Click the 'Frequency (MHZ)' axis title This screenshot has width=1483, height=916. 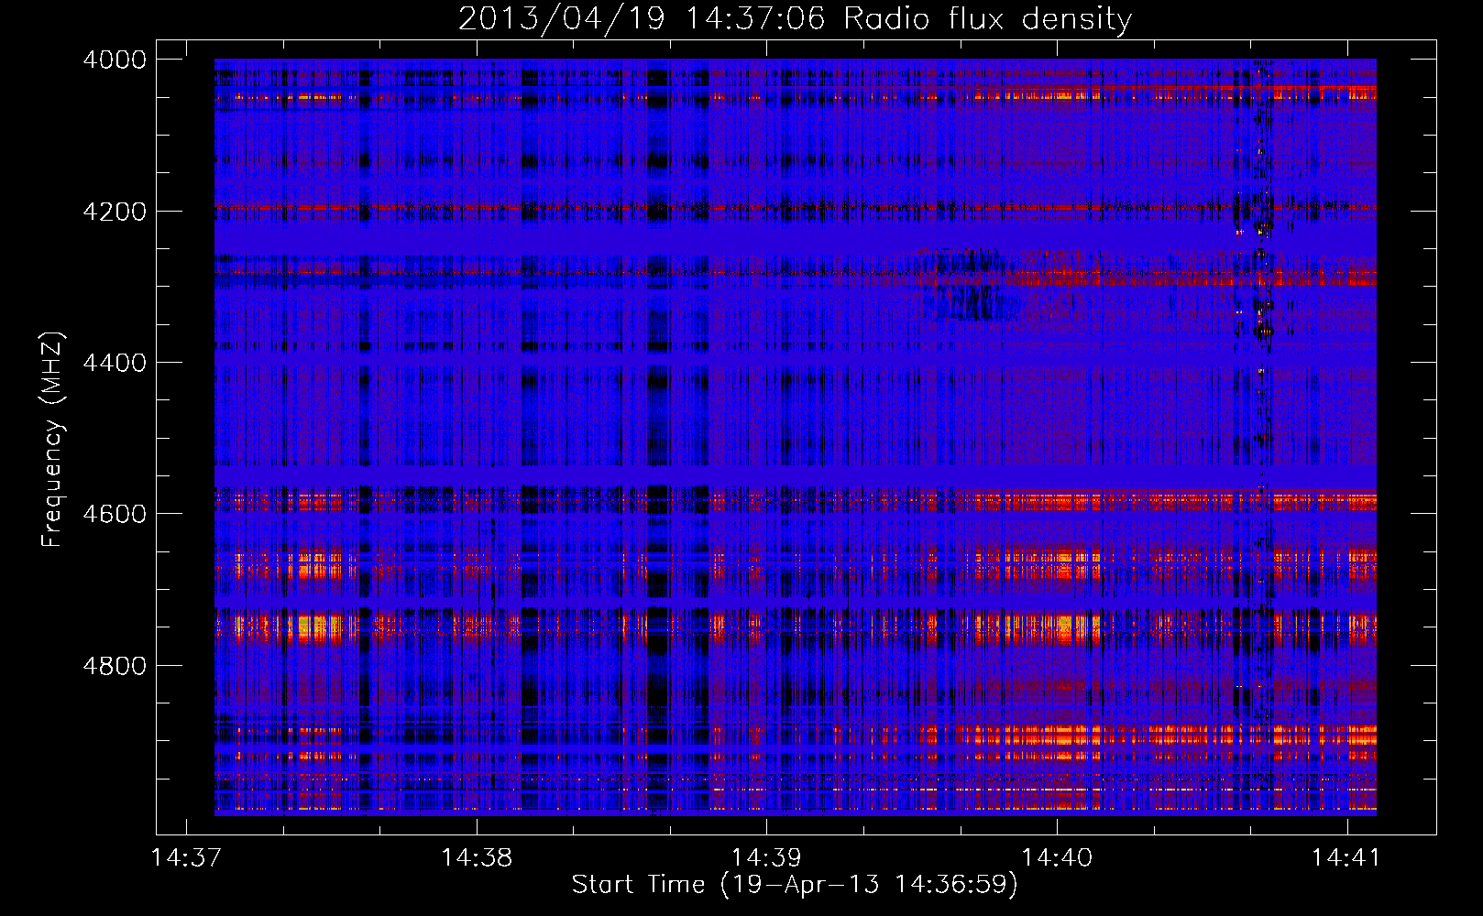(53, 439)
